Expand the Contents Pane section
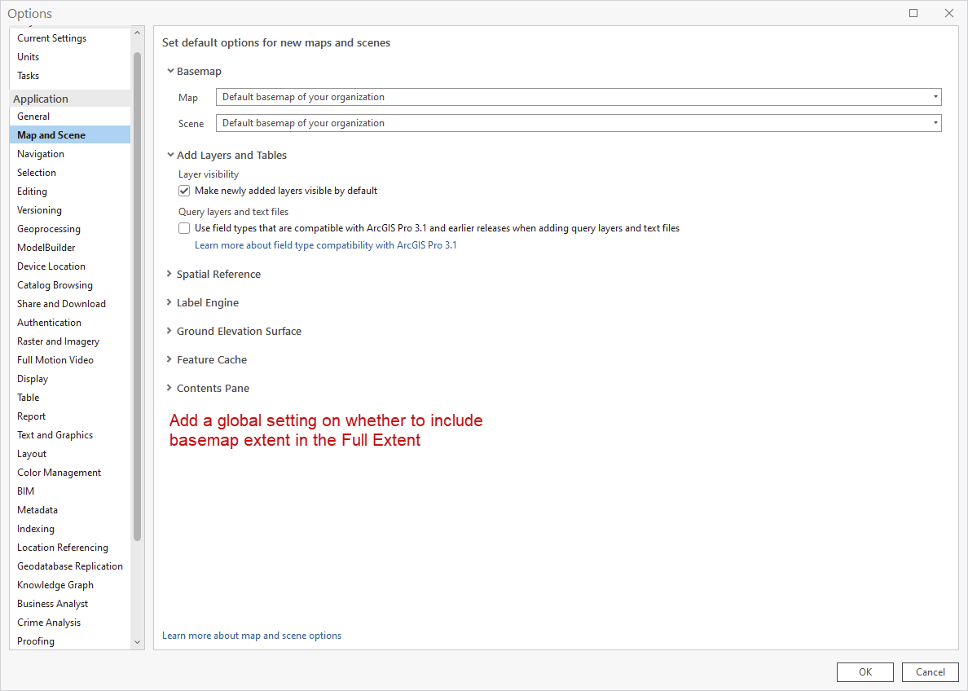 click(169, 389)
